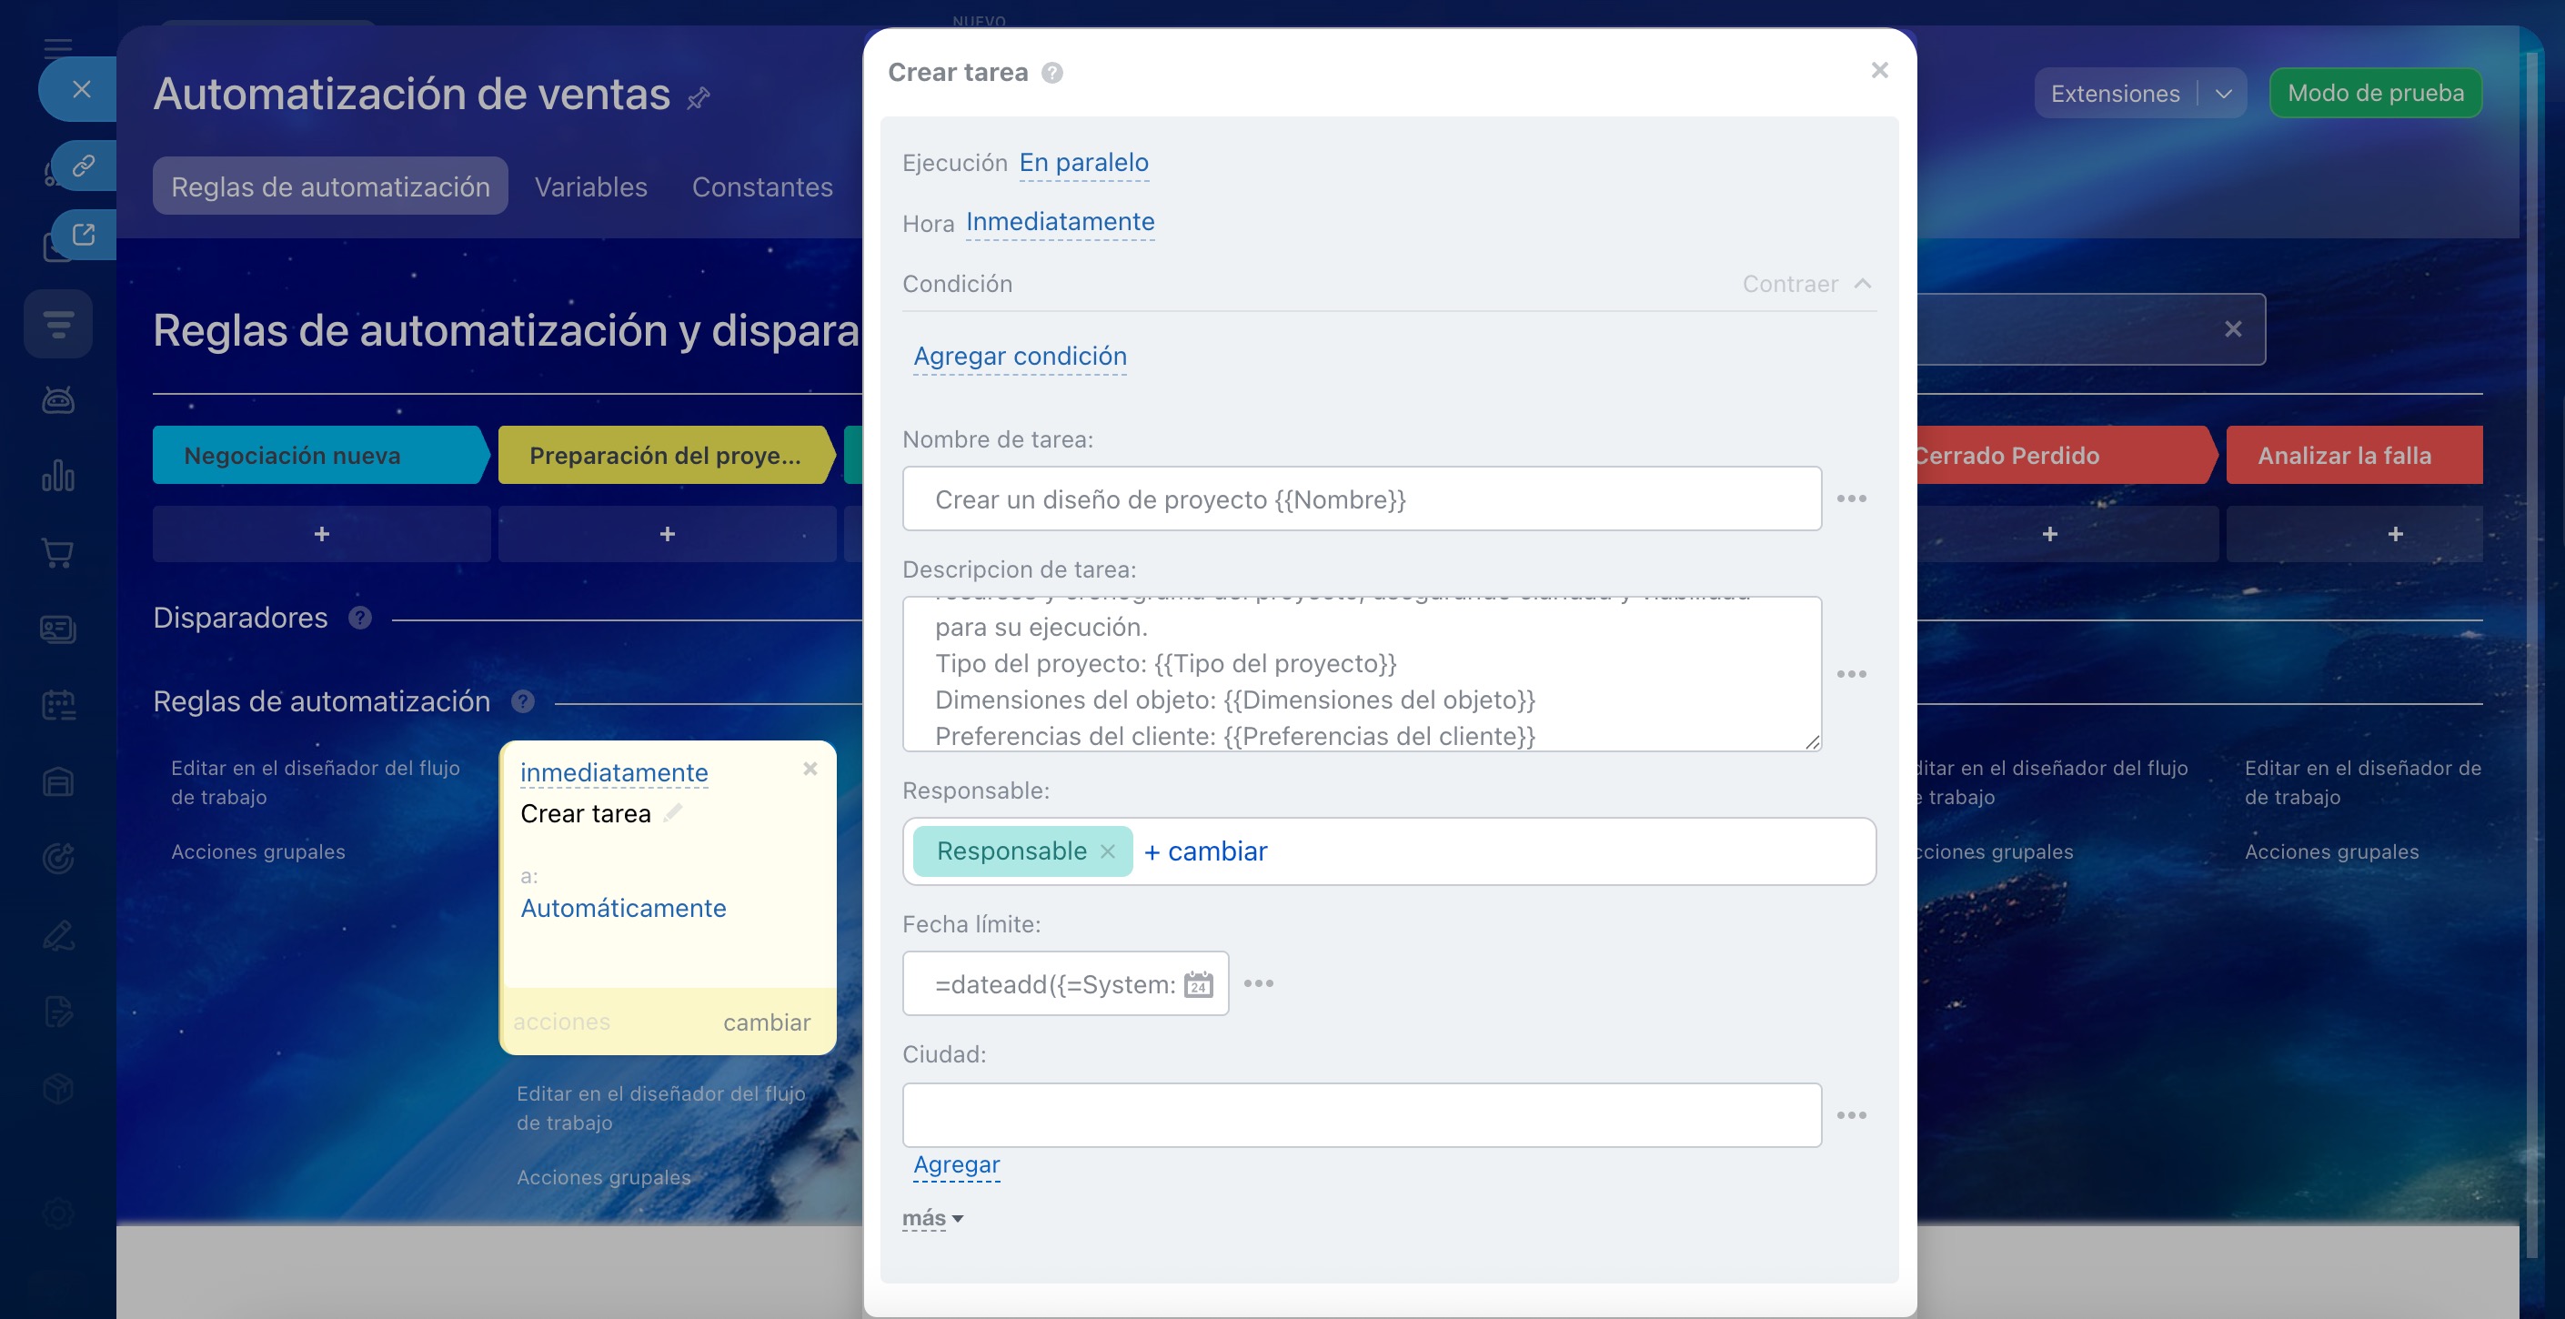Click help icon beside Crear tarea title

click(x=1051, y=73)
